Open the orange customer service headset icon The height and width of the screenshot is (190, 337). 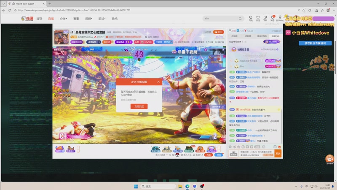[329, 159]
